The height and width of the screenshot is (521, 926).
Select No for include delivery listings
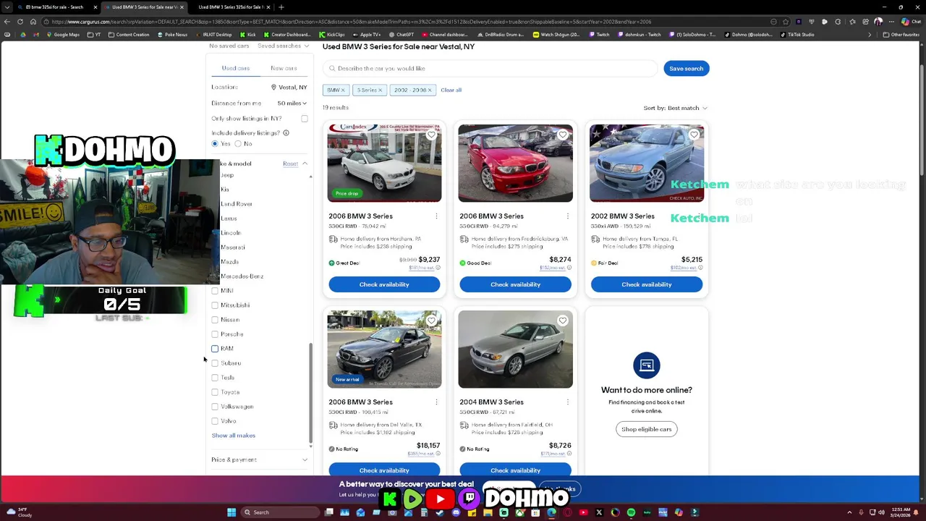point(238,144)
